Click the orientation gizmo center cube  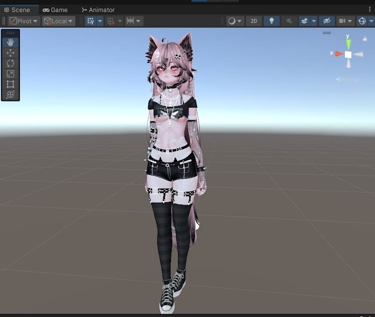348,55
